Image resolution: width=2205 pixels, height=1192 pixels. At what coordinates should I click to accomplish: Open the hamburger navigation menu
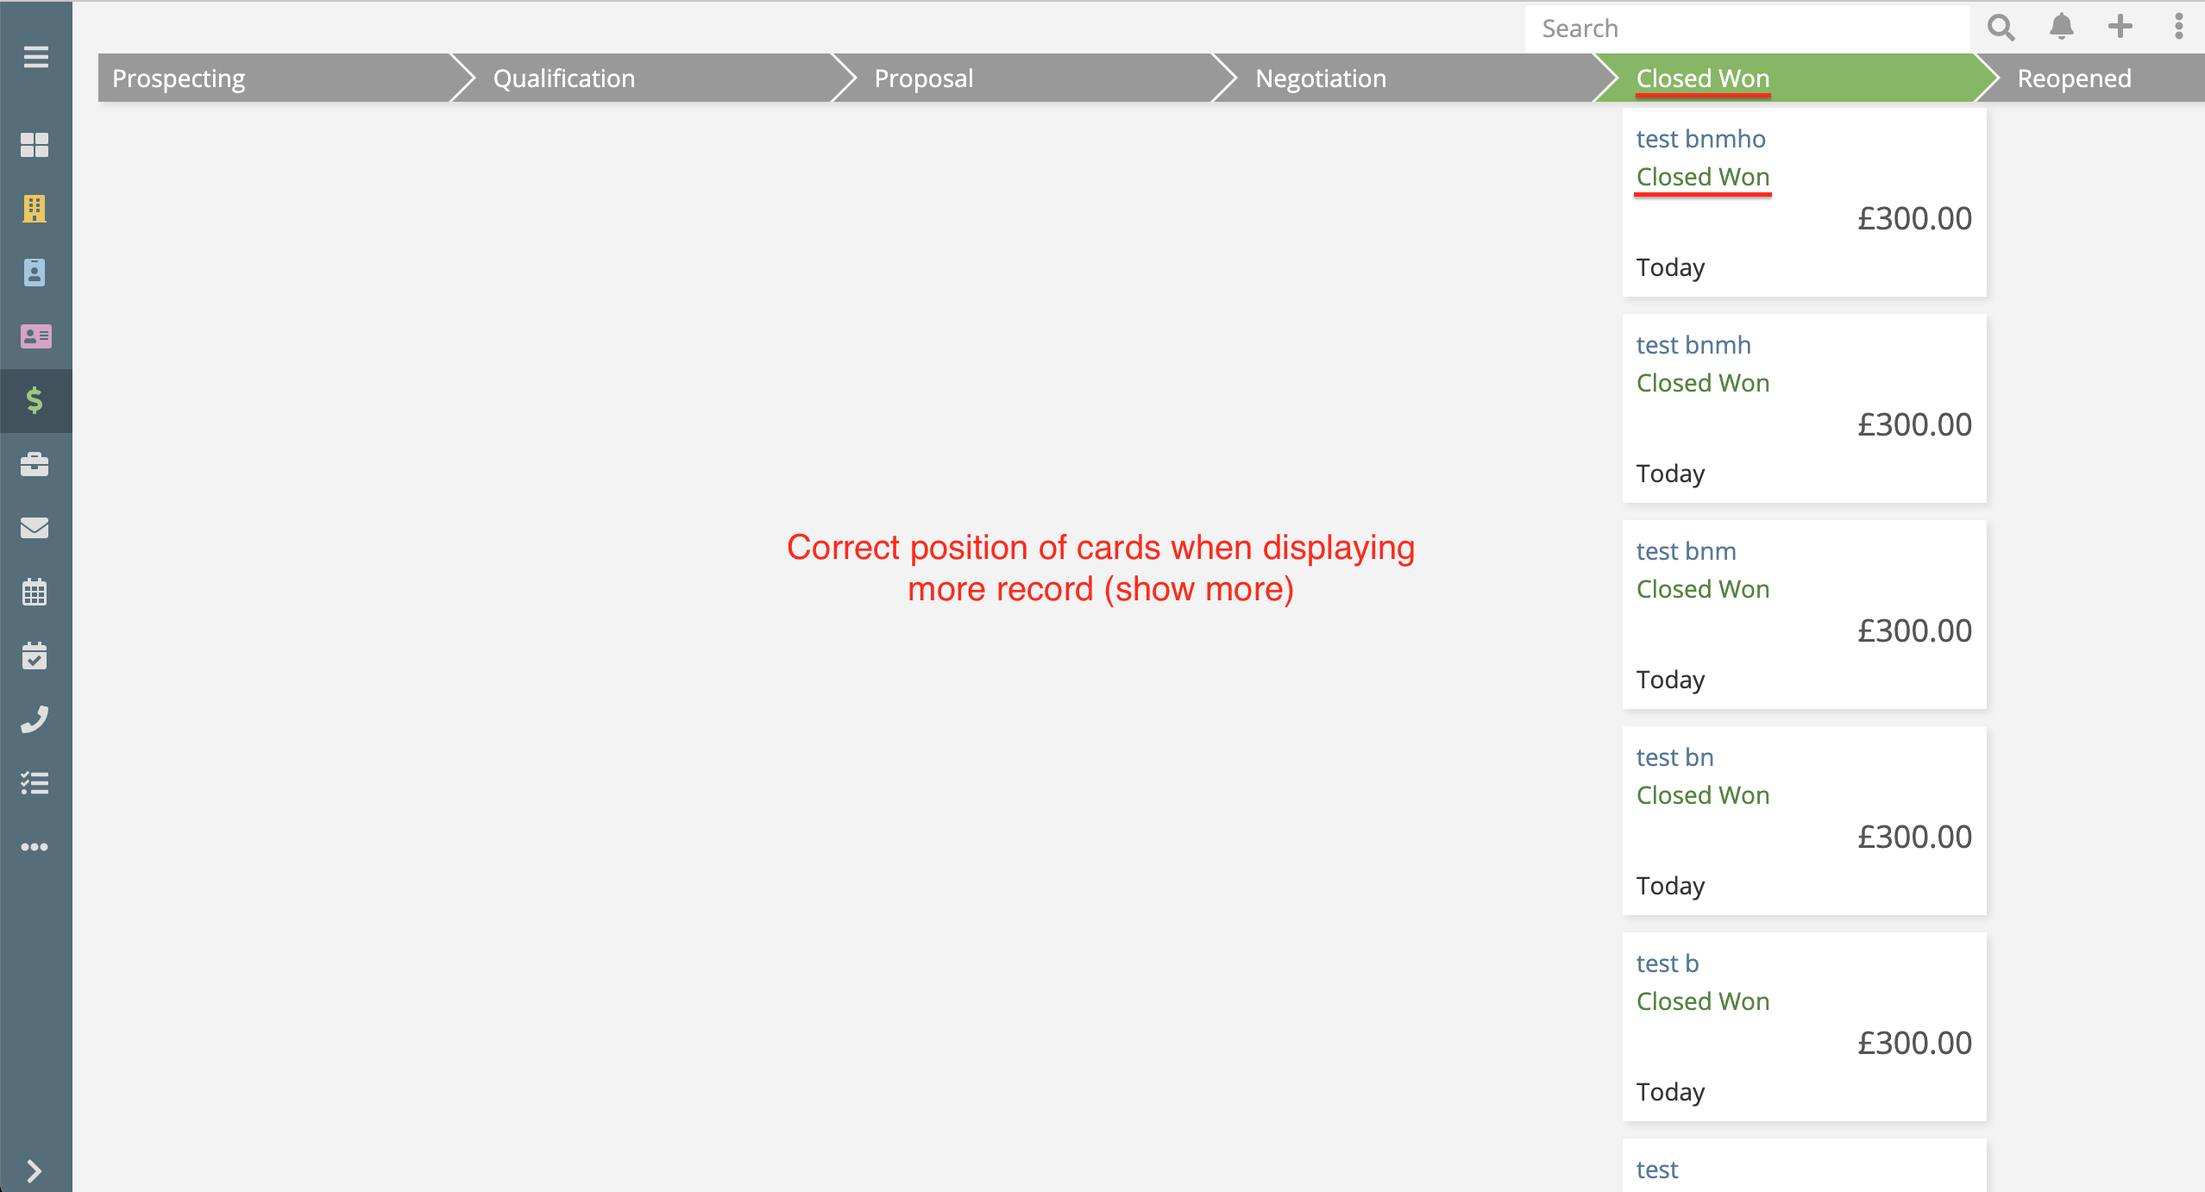35,55
